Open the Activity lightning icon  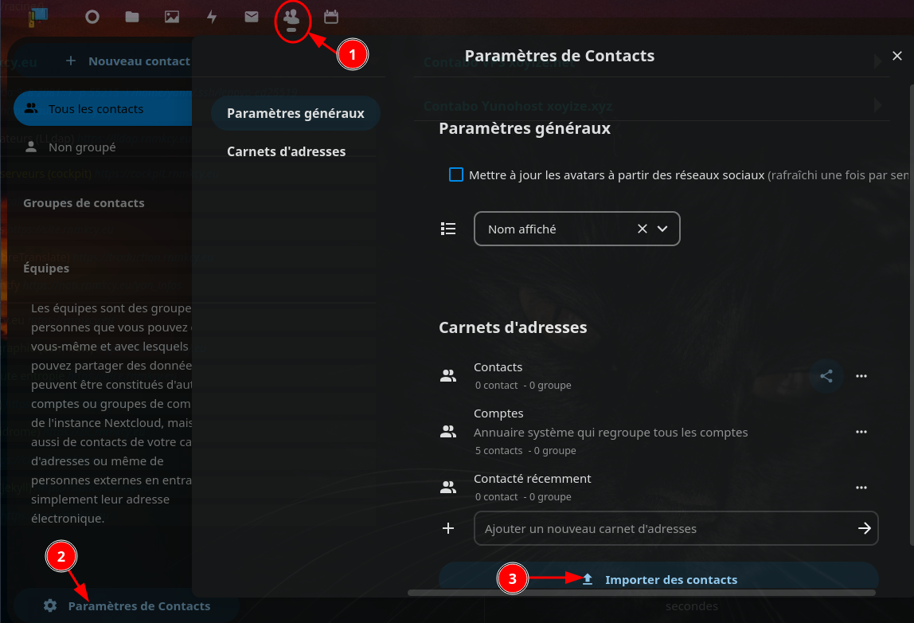pos(212,17)
